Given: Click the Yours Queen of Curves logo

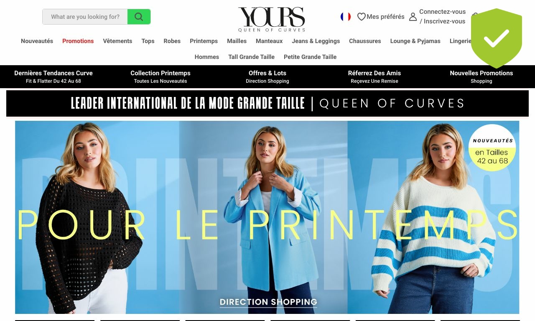Looking at the screenshot, I should point(272,19).
